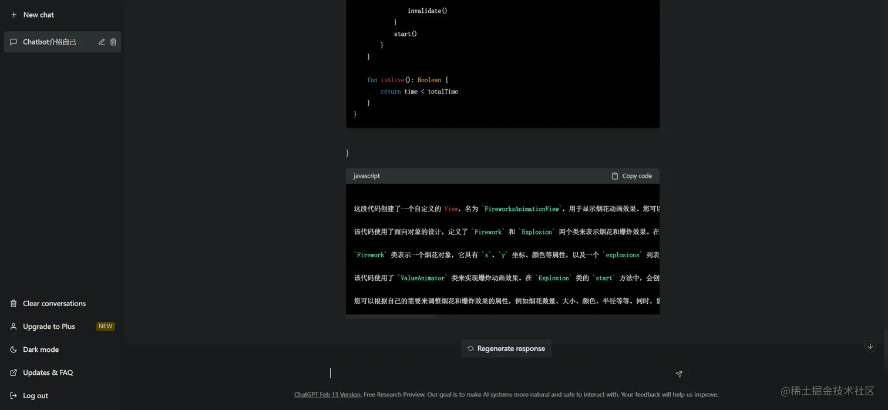Toggle Dark mode
Screen dimensions: 888x410
[x=62, y=349]
